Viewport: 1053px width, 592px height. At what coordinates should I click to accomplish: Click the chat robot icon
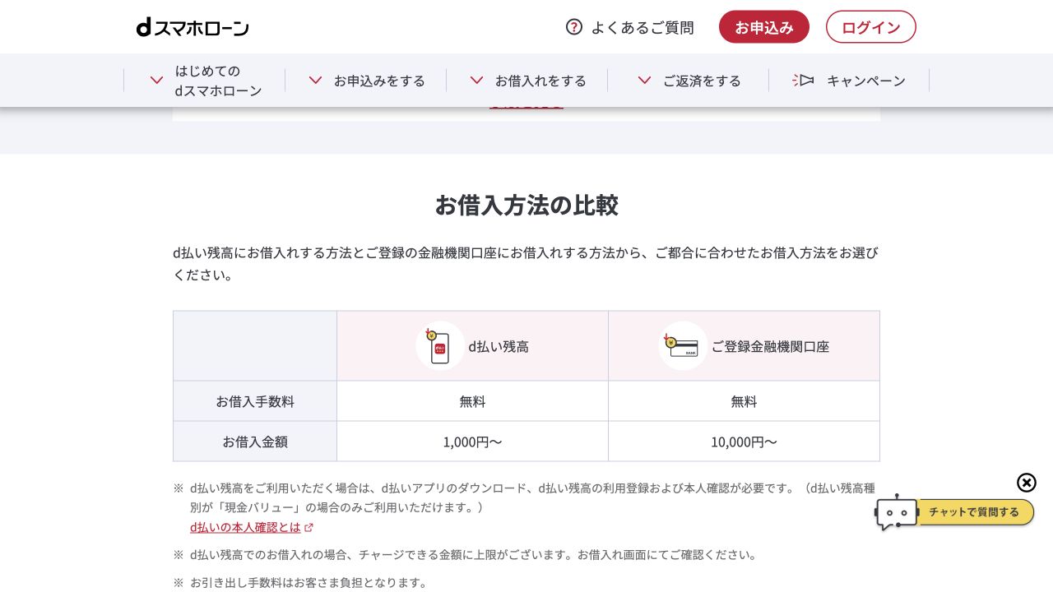pyautogui.click(x=897, y=512)
